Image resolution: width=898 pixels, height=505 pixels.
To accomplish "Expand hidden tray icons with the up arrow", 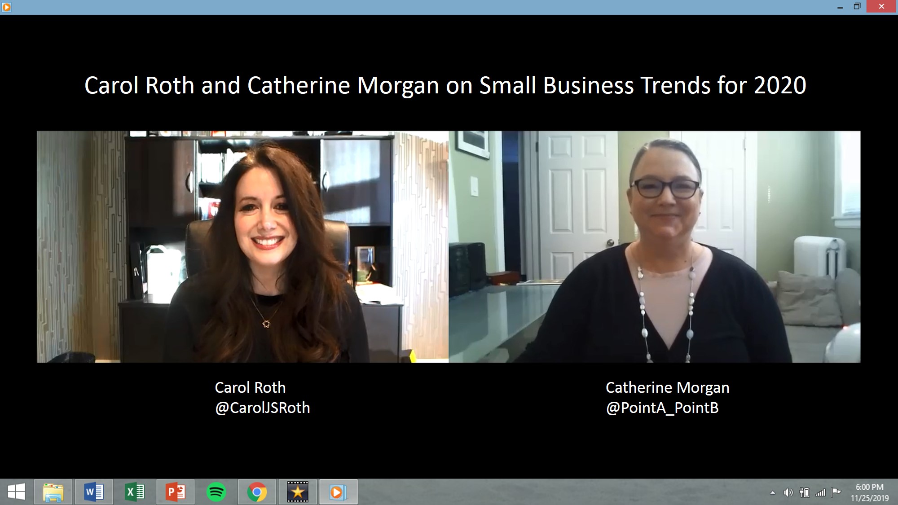I will 773,492.
